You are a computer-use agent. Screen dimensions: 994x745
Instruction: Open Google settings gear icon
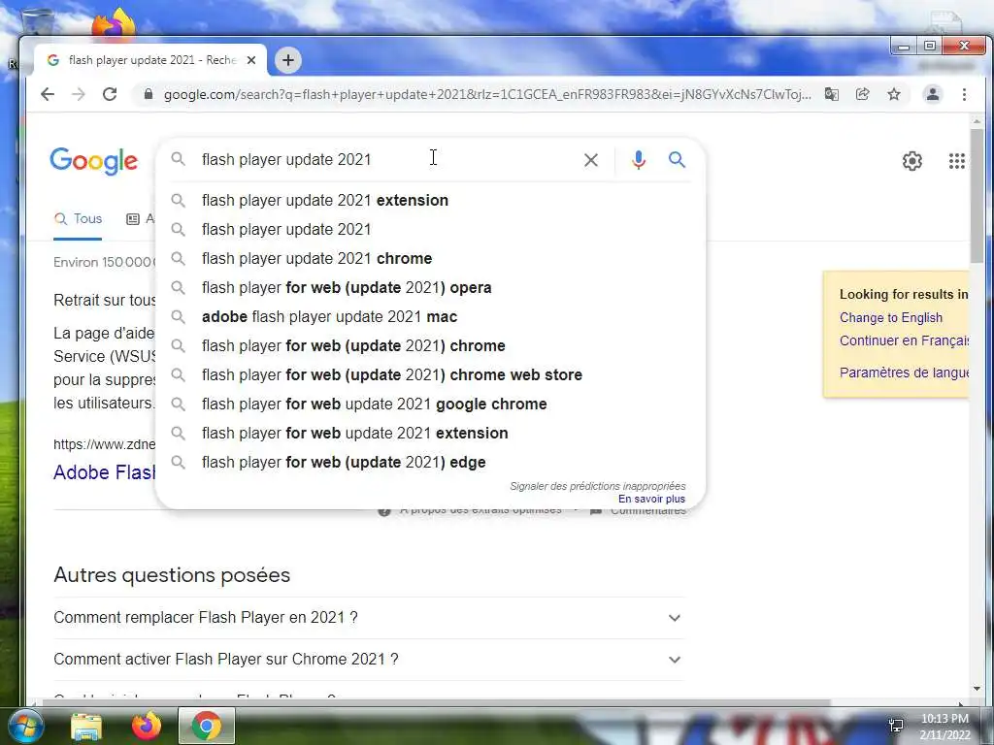(x=912, y=161)
